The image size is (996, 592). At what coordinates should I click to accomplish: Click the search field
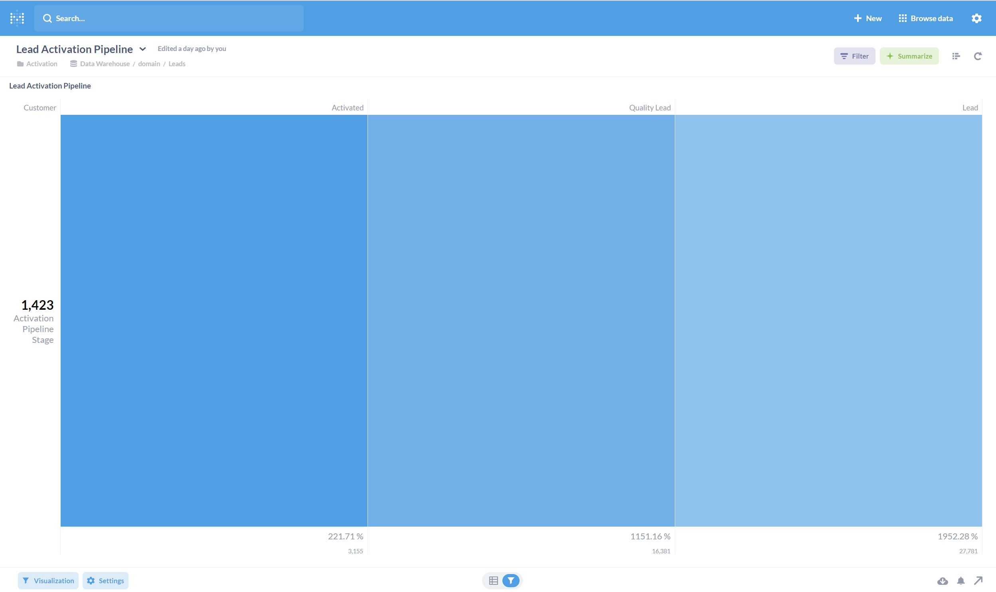(168, 18)
